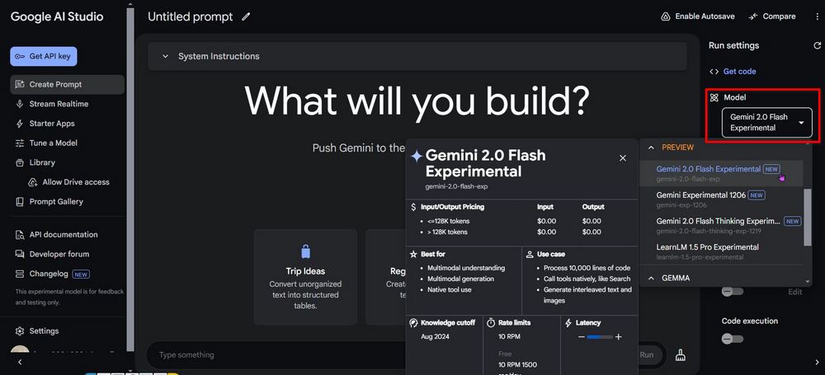Click the lightning icon for Starter Apps
Screen dimensions: 825x375
pyautogui.click(x=20, y=124)
